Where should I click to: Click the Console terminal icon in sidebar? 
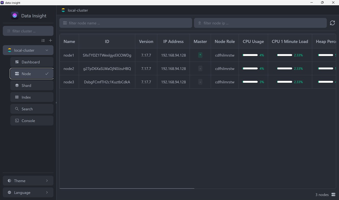pyautogui.click(x=17, y=120)
